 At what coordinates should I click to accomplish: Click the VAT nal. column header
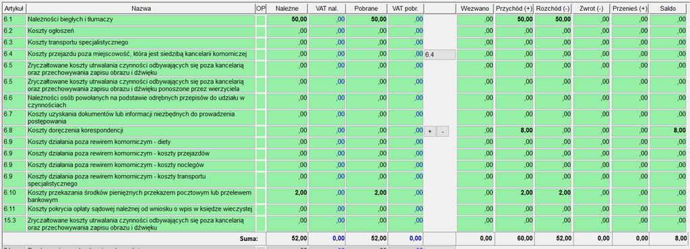pos(327,8)
